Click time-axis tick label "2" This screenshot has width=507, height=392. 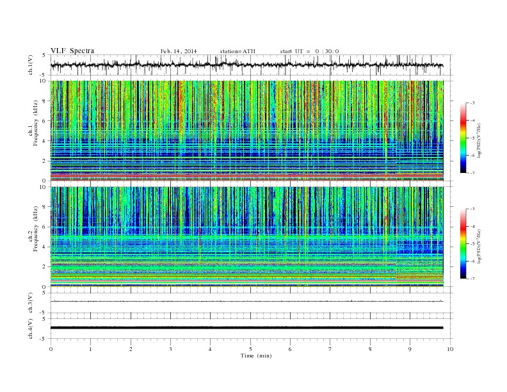coord(131,349)
